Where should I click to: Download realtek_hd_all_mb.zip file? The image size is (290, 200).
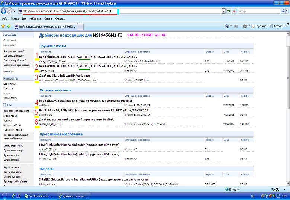50,124
